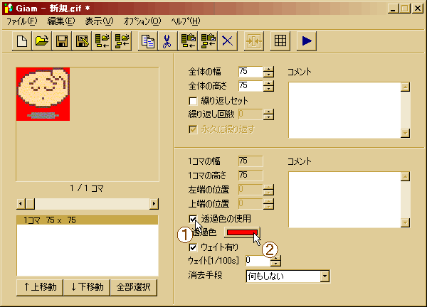The image size is (427, 307).
Task: Click the Save floppy disk icon
Action: coord(62,41)
